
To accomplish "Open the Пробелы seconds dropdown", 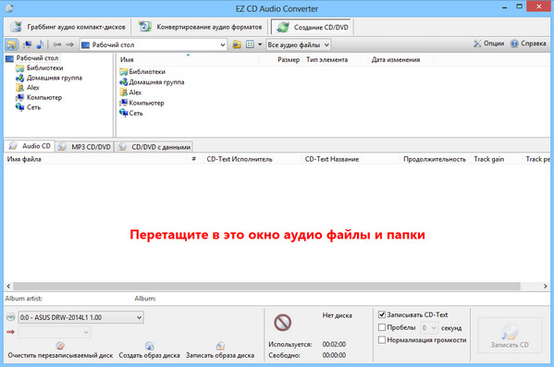I will [429, 328].
